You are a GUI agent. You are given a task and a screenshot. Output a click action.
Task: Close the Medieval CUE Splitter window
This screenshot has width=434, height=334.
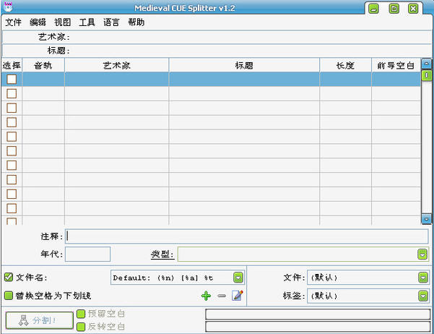point(413,9)
